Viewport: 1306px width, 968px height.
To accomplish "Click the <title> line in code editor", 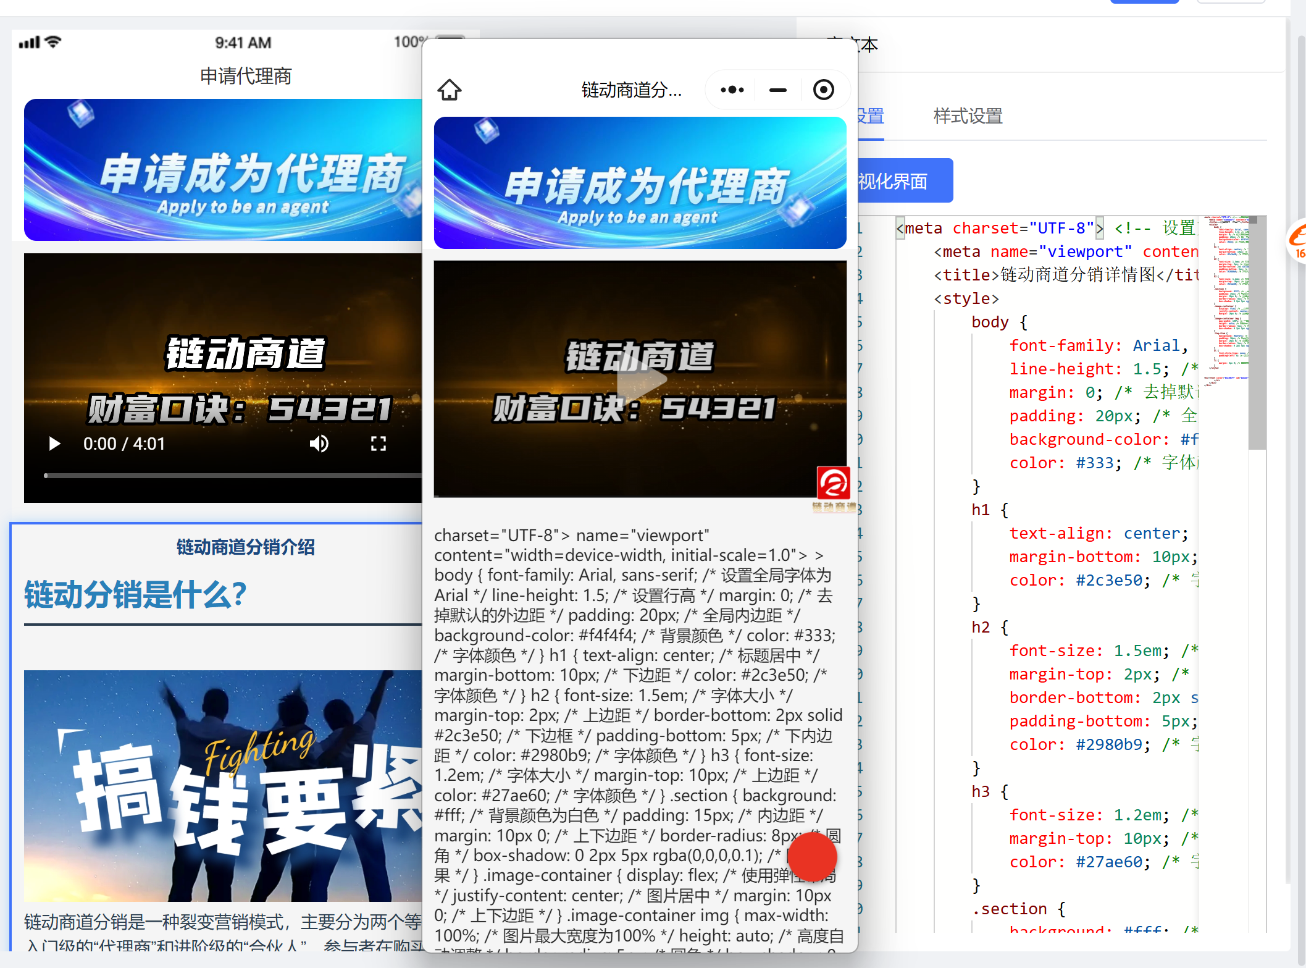I will (x=1066, y=275).
